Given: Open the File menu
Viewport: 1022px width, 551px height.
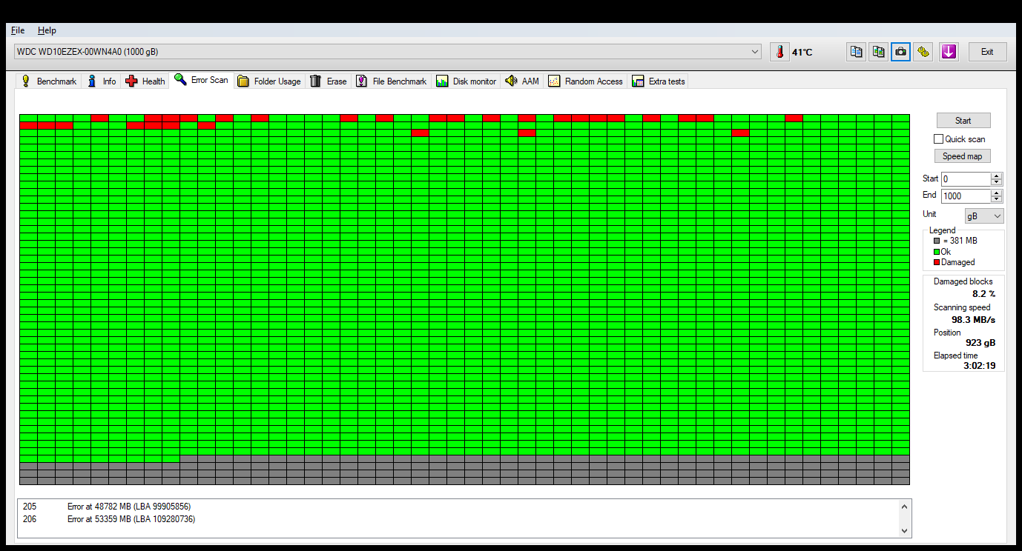Looking at the screenshot, I should pos(18,30).
